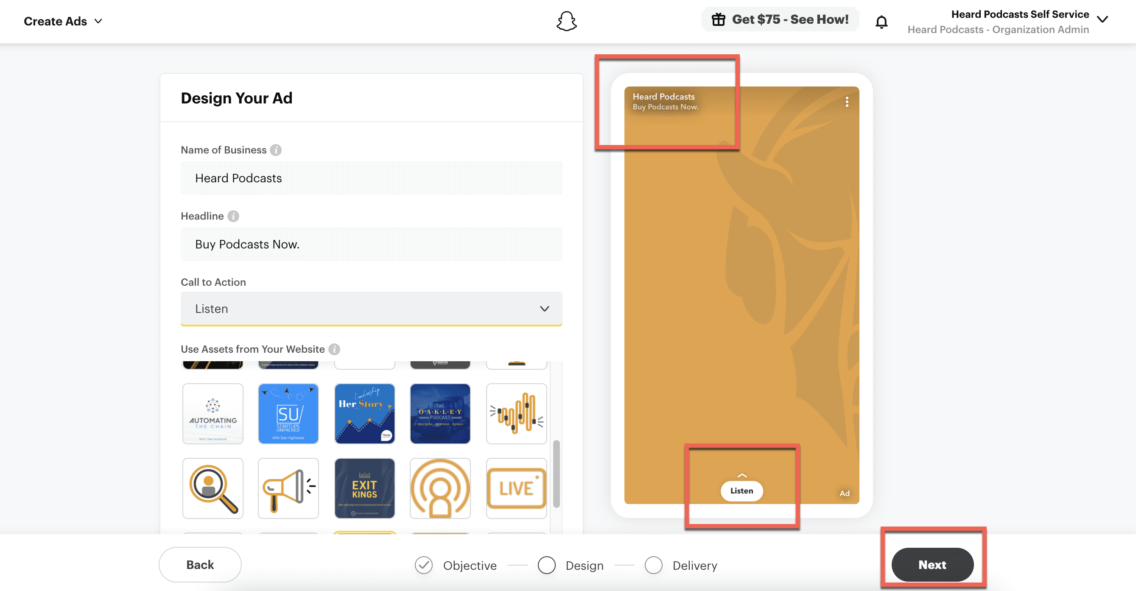Click the Objective step circle
This screenshot has width=1136, height=591.
click(423, 565)
